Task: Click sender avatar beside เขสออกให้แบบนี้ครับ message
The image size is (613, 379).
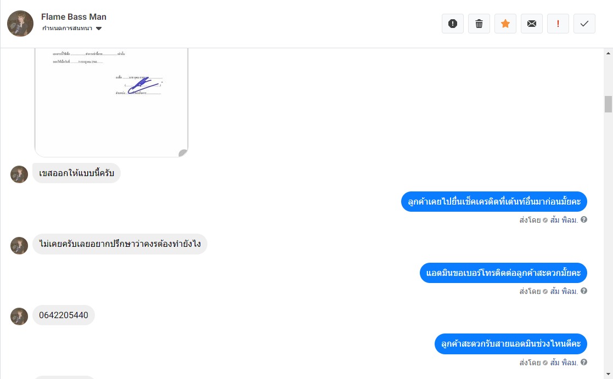Action: pyautogui.click(x=19, y=174)
